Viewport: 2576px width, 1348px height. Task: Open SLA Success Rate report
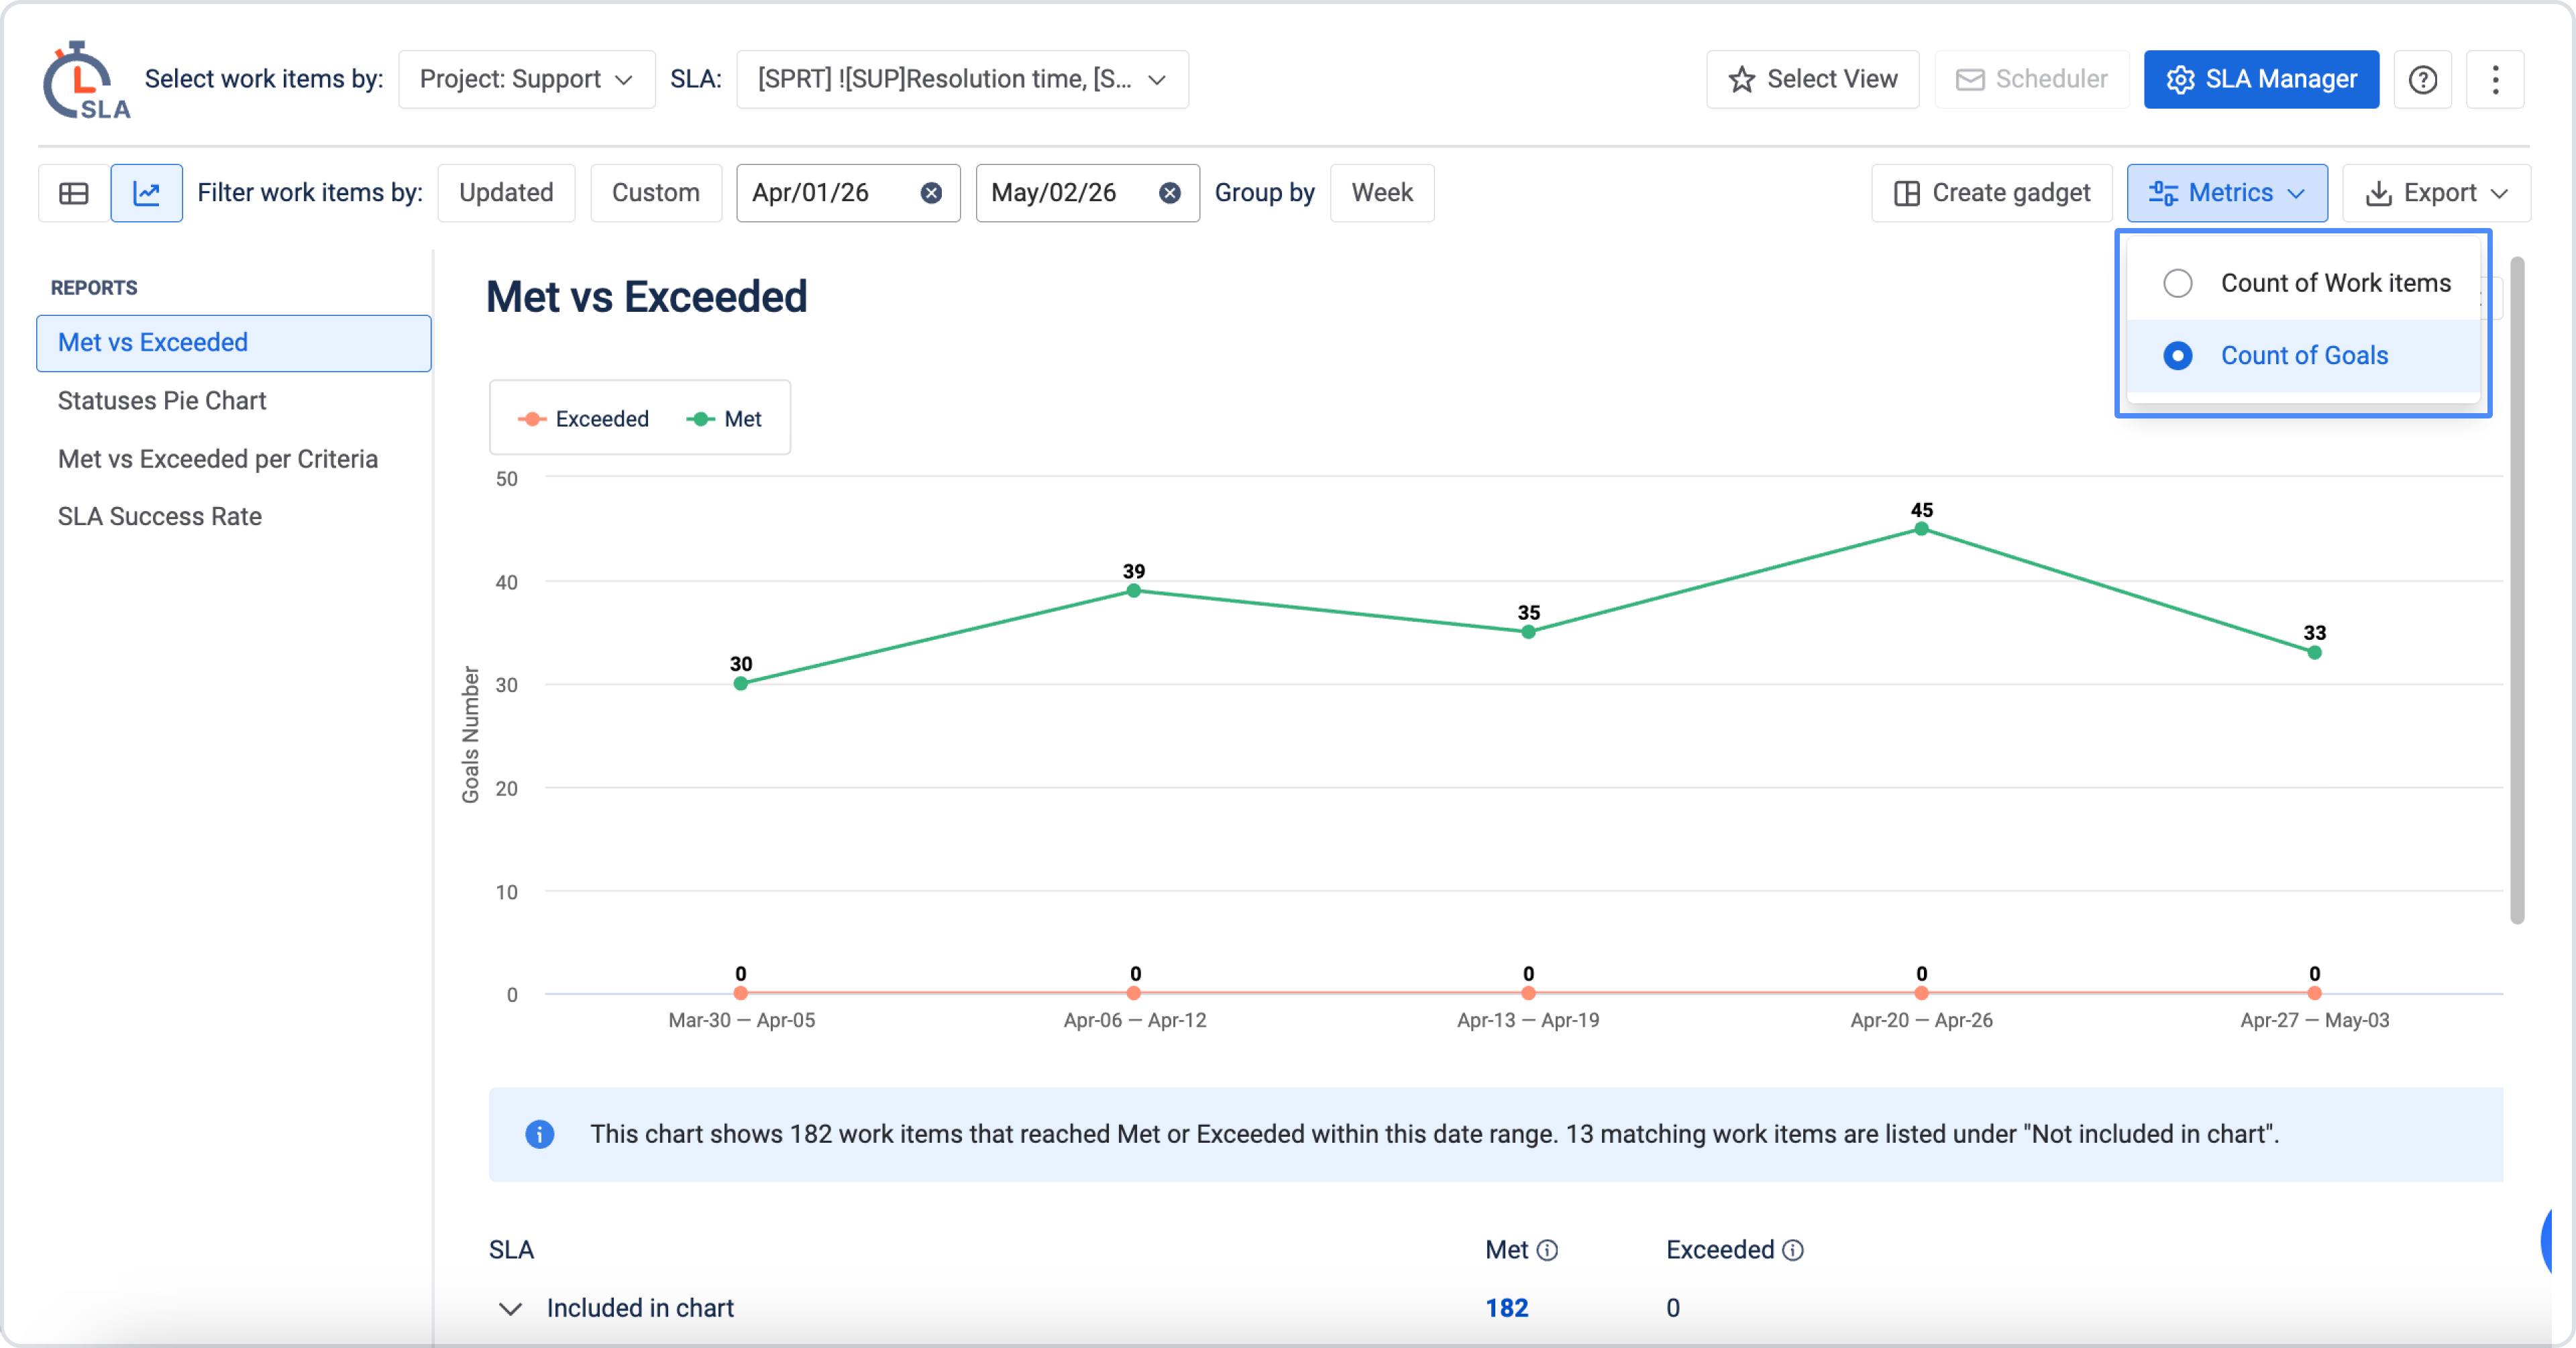point(160,517)
